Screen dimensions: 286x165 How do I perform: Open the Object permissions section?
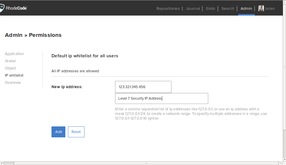click(10, 68)
